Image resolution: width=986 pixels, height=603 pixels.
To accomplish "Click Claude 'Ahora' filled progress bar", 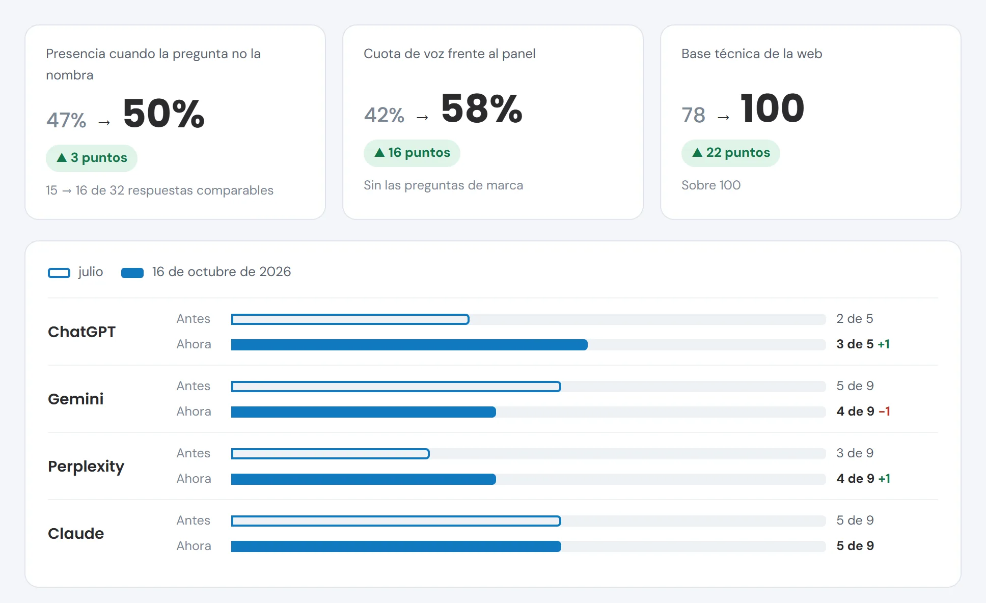I will 396,546.
